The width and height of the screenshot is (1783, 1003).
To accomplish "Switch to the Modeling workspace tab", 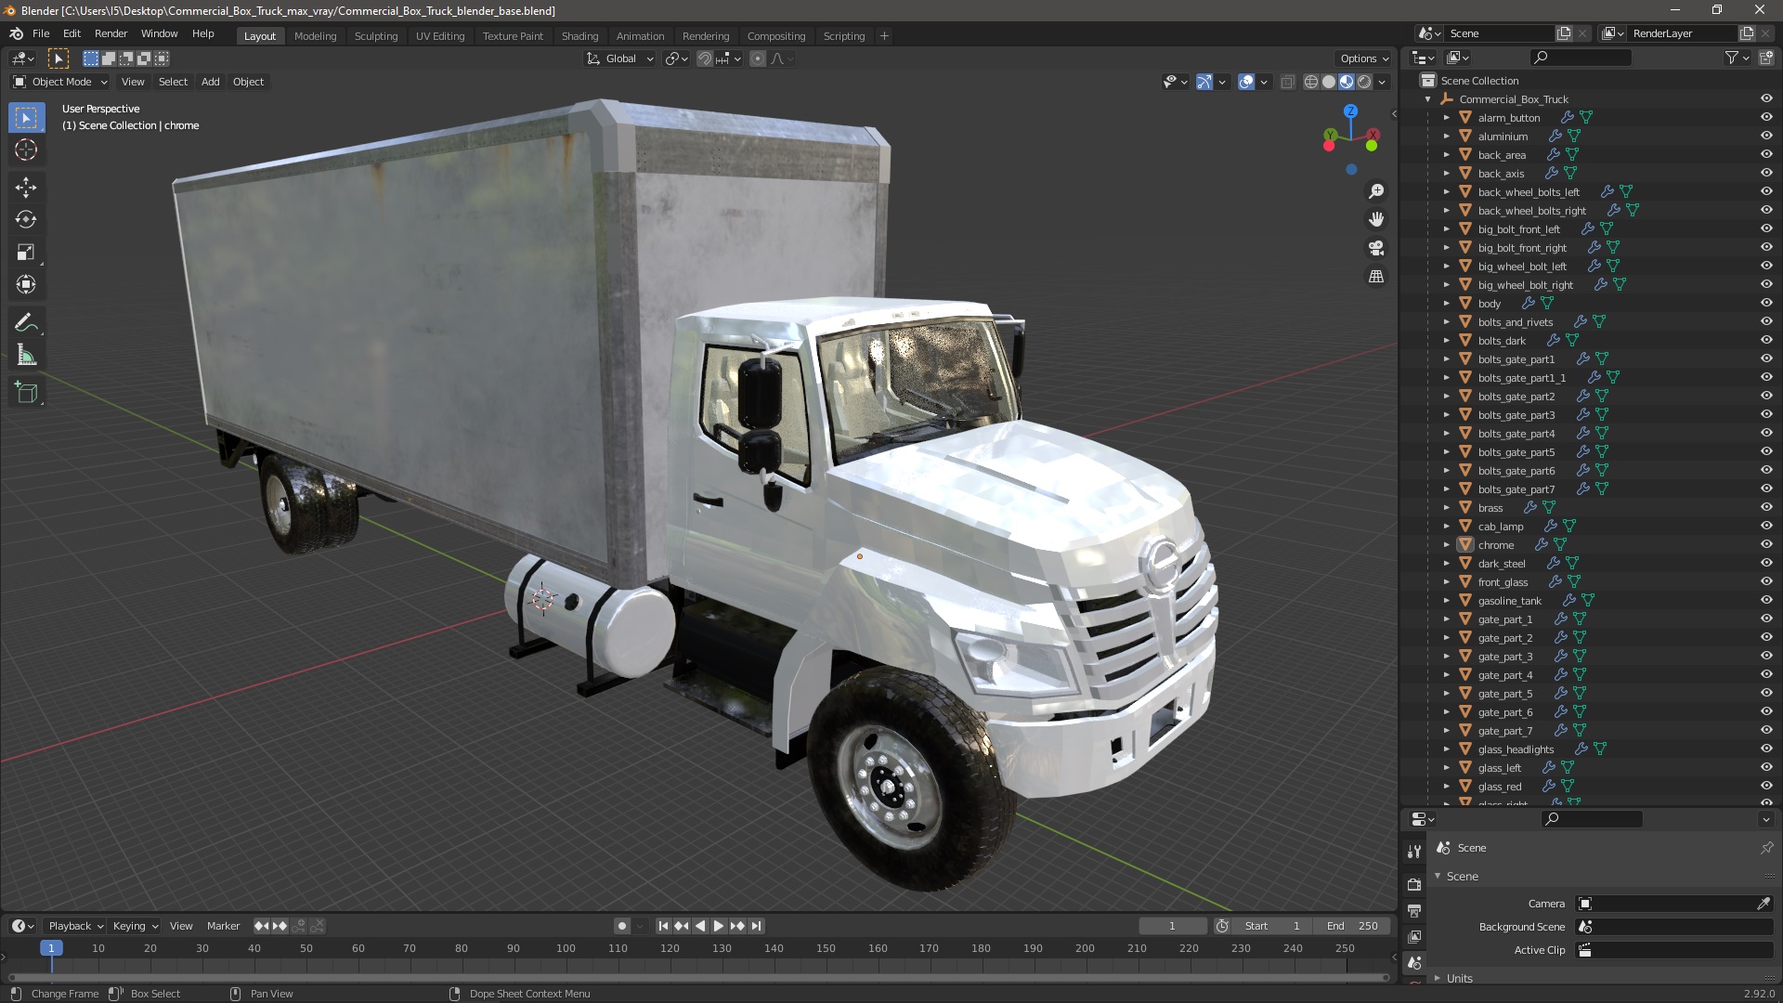I will 315,36.
